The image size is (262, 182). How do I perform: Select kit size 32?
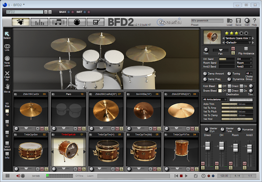[7, 132]
